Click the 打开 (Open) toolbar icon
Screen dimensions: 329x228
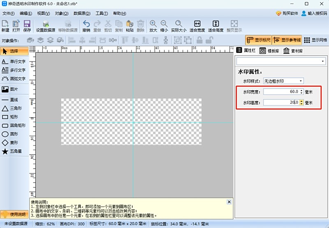coord(16,26)
